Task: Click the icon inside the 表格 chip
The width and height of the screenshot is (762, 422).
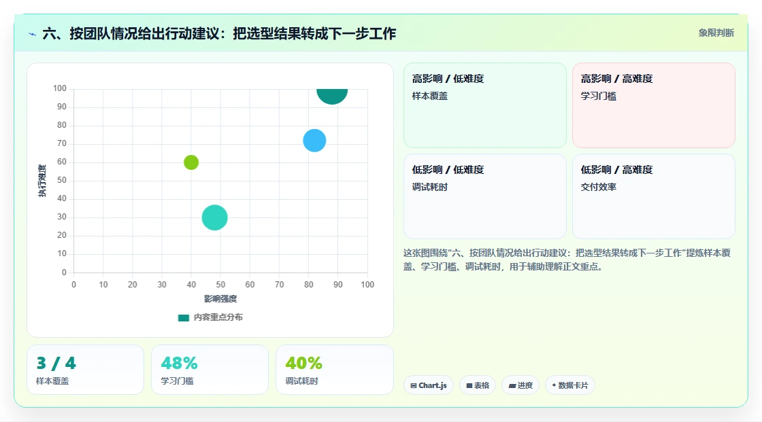Action: pos(469,385)
